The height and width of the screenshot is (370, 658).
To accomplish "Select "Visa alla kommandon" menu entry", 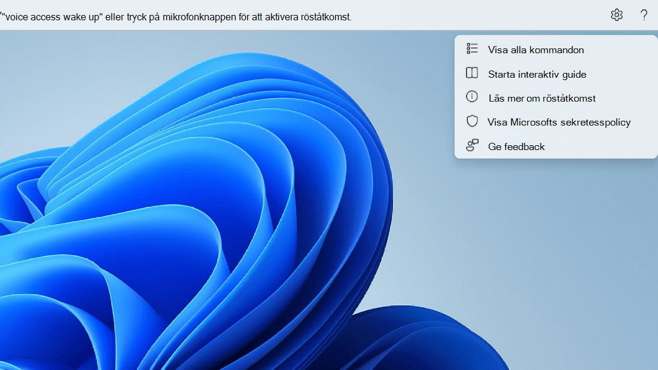I will [556, 50].
